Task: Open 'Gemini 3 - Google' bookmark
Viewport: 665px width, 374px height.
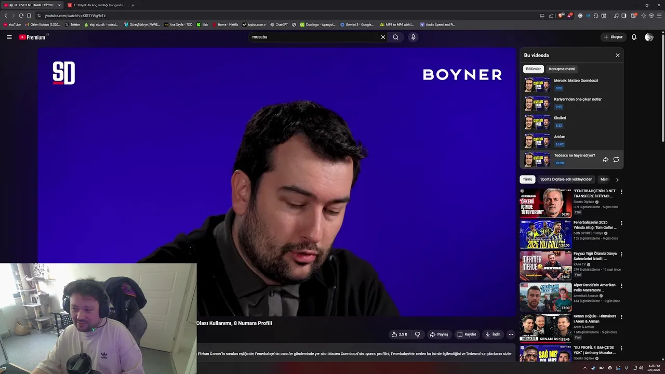Action: pos(357,24)
